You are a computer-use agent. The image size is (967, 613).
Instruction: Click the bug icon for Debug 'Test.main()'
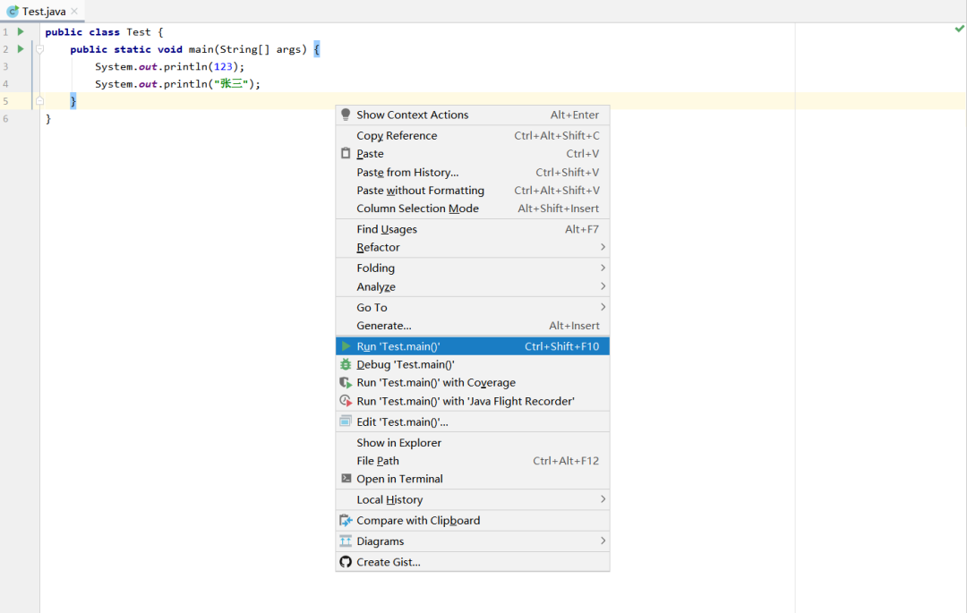click(346, 364)
